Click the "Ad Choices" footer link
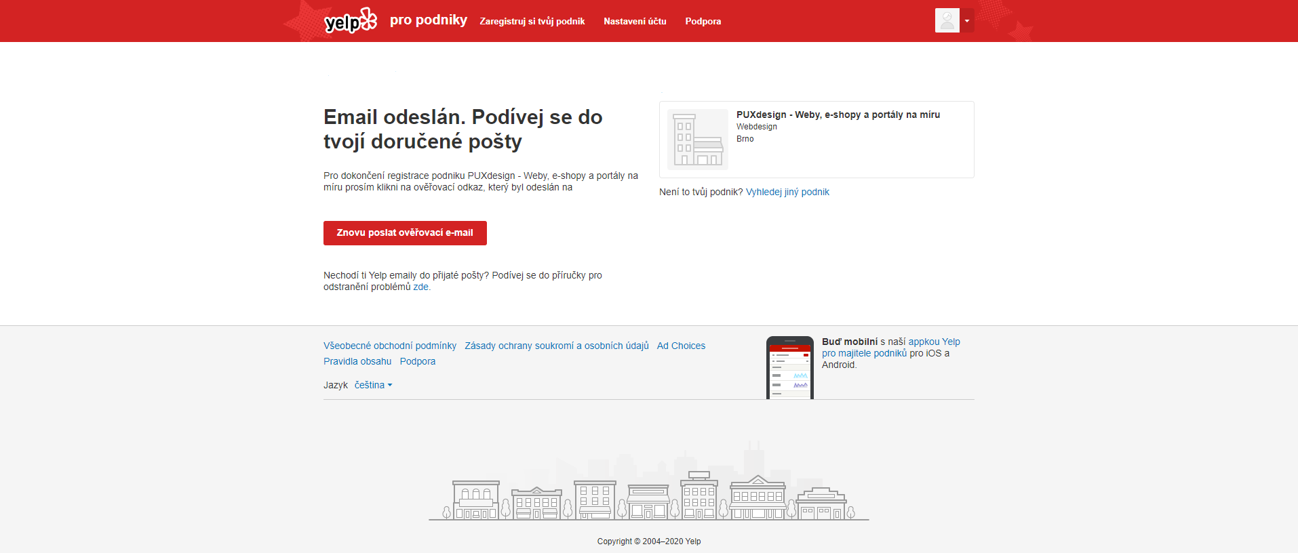This screenshot has height=553, width=1298. click(x=681, y=346)
